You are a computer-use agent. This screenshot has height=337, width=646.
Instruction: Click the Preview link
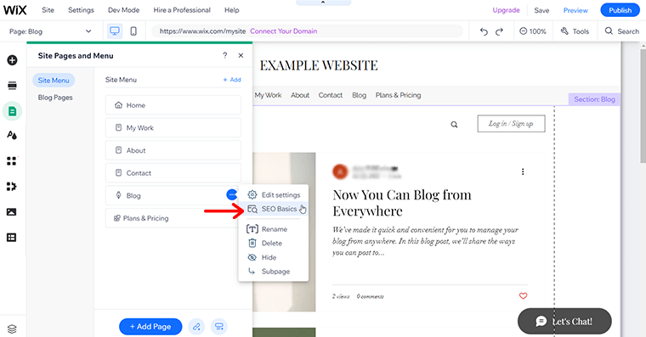pos(575,10)
